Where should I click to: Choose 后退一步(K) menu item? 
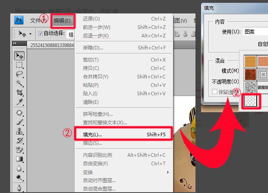pyautogui.click(x=124, y=36)
